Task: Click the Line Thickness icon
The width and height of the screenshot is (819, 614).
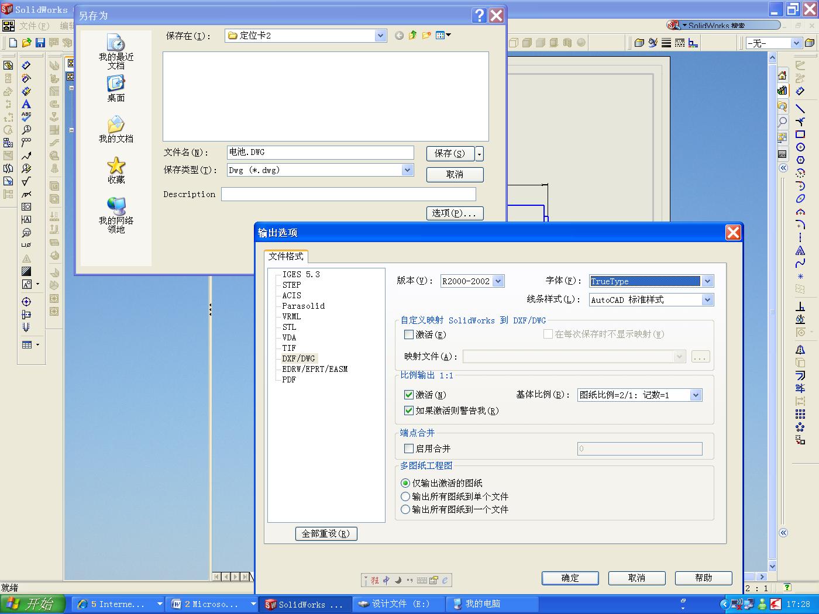Action: point(666,43)
